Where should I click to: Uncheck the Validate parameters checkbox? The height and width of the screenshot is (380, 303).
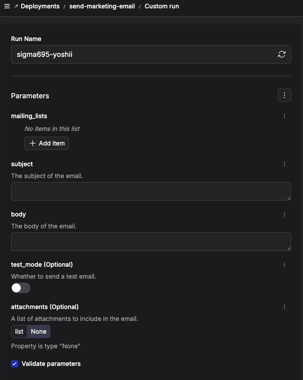pyautogui.click(x=15, y=364)
